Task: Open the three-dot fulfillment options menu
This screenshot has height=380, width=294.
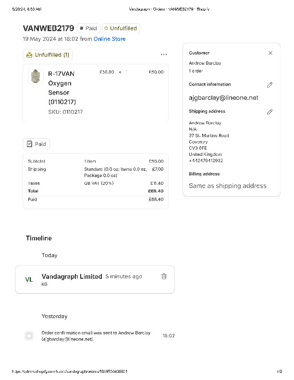Action: (x=164, y=55)
